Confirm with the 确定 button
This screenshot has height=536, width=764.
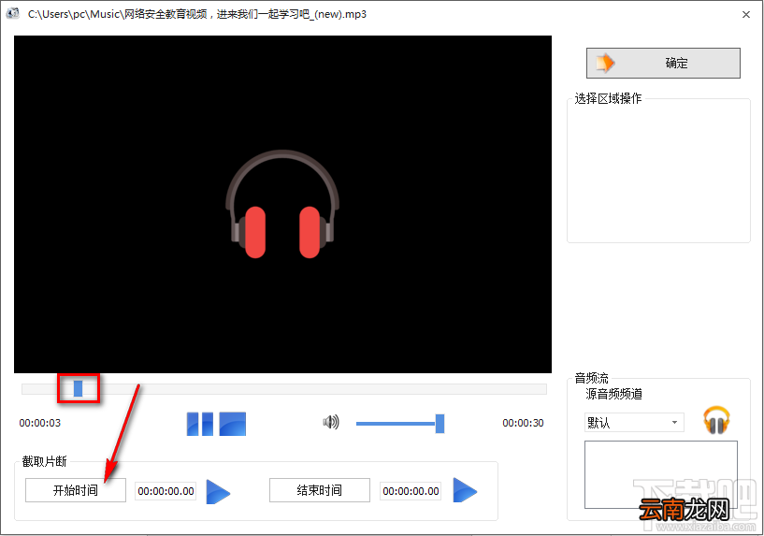pyautogui.click(x=663, y=63)
